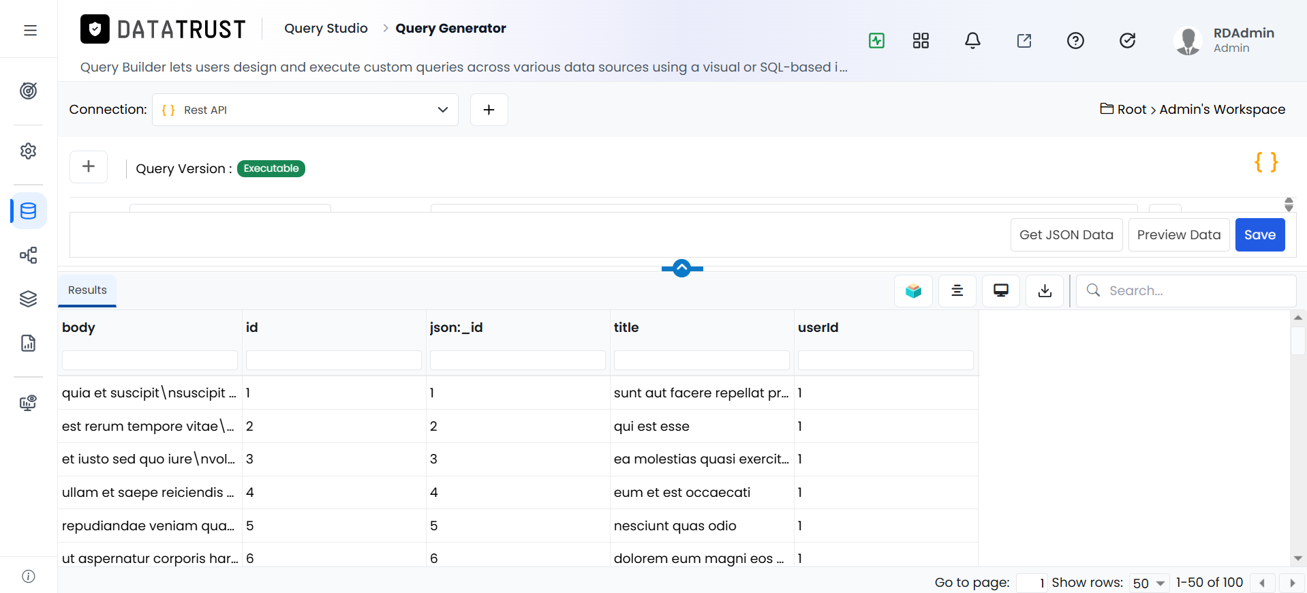Click the help question mark icon
1307x593 pixels.
[x=1075, y=41]
